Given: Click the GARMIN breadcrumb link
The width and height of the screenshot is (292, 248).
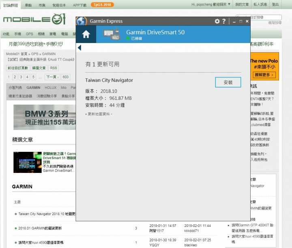Looking at the screenshot, I should (49, 54).
